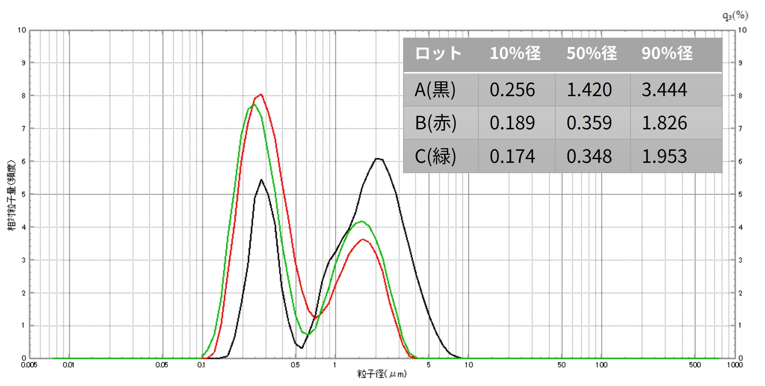Screen dimensions: 765x386
Task: Click value 3.444 in table
Action: (664, 90)
